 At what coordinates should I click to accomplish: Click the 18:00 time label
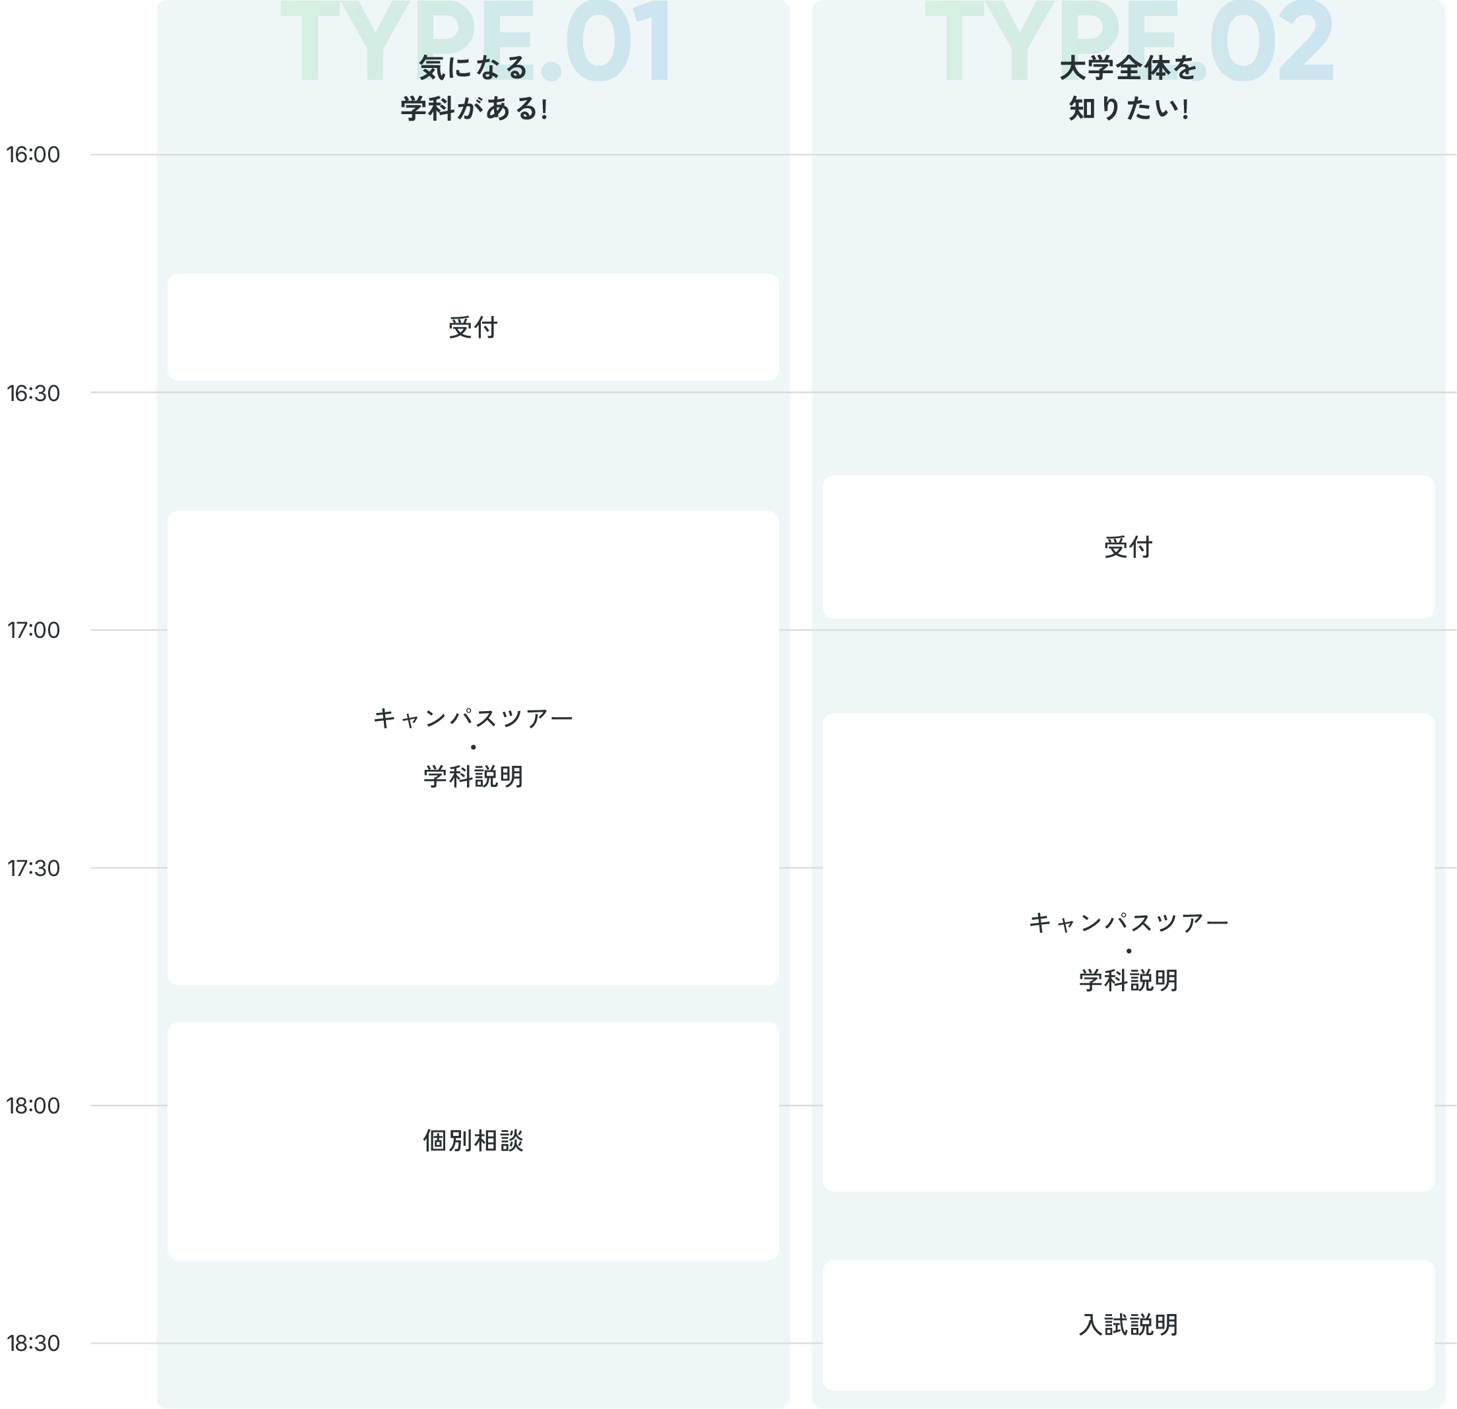click(33, 1106)
